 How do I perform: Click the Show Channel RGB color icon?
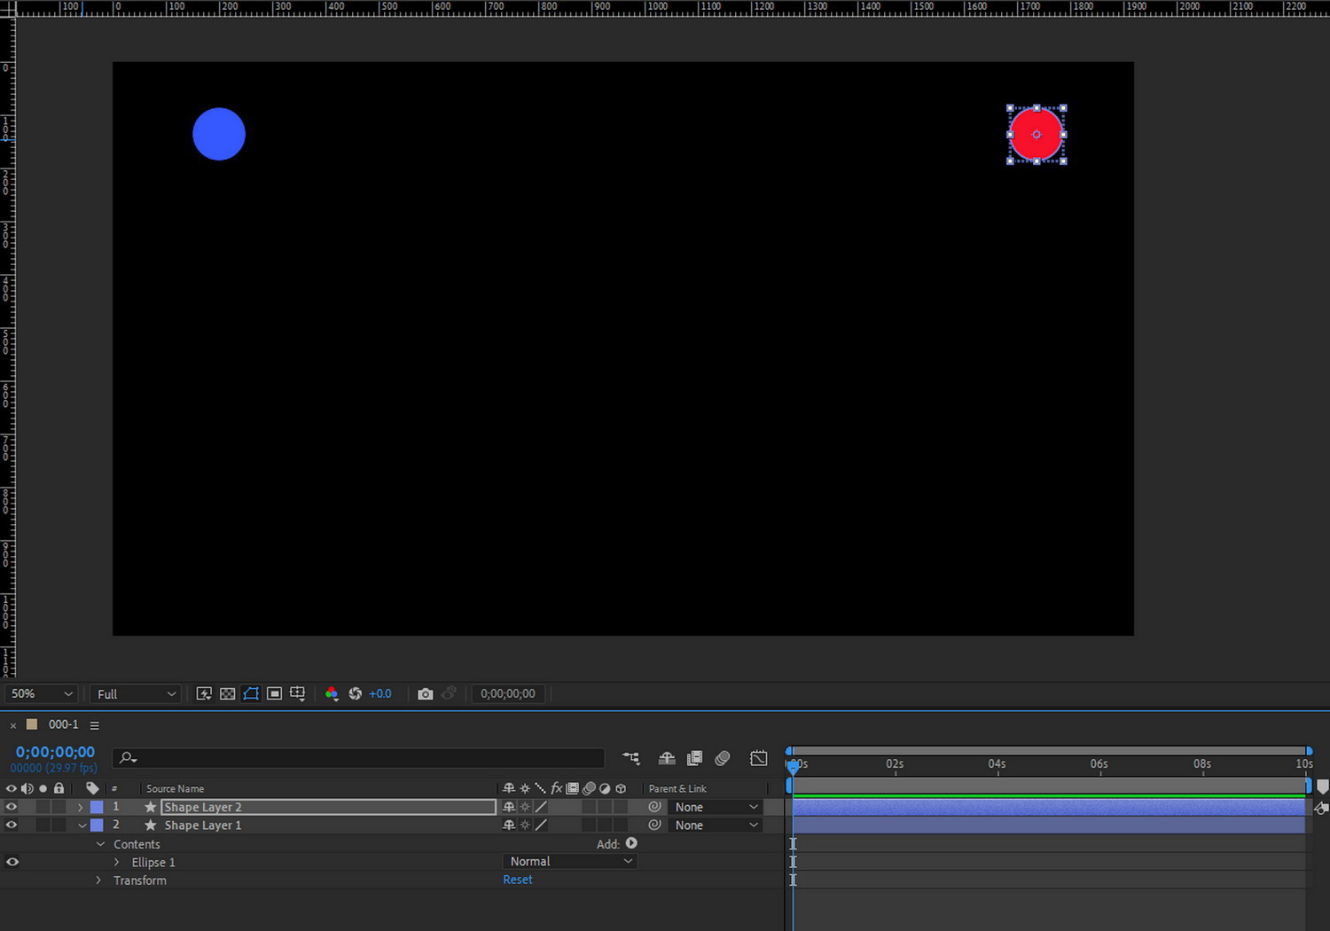[x=332, y=693]
